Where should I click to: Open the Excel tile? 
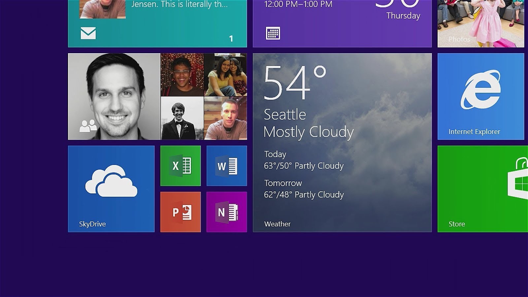[181, 166]
